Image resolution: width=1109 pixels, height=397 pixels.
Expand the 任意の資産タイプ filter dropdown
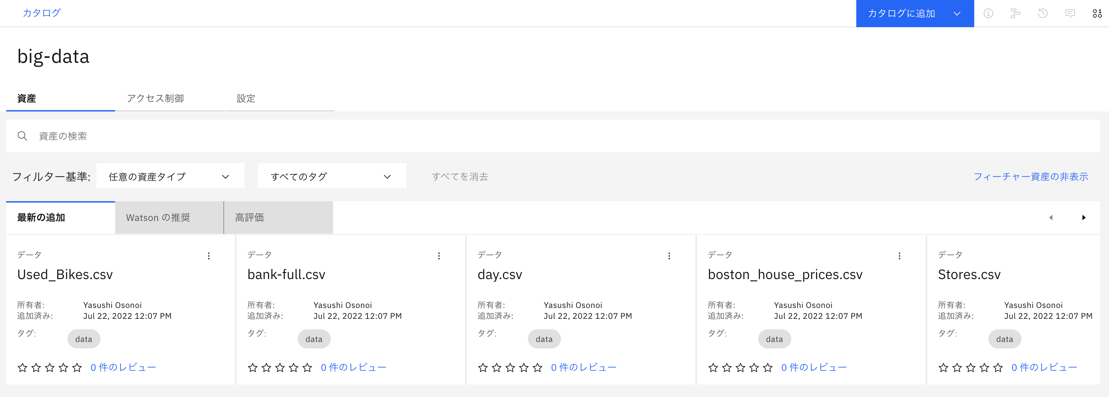171,176
